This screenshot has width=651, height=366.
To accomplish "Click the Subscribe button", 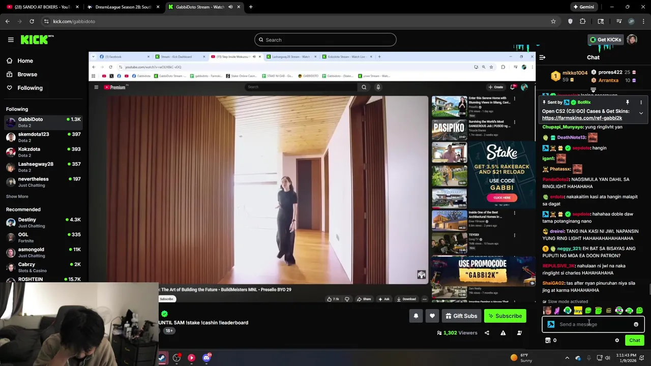I will (505, 316).
